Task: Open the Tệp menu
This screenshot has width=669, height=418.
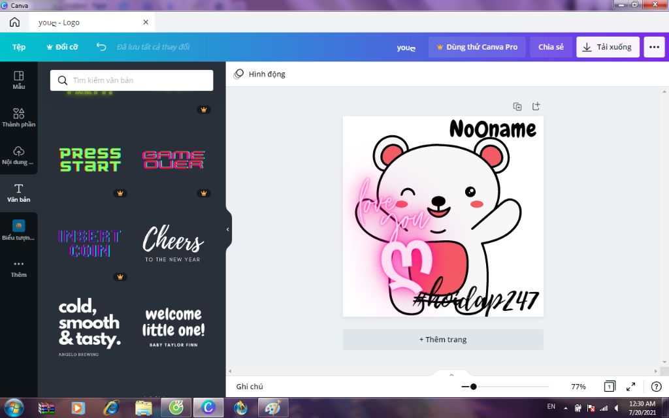Action: tap(19, 47)
